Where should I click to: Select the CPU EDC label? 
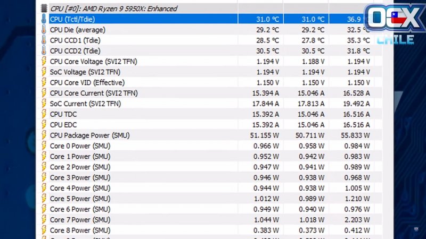(63, 125)
